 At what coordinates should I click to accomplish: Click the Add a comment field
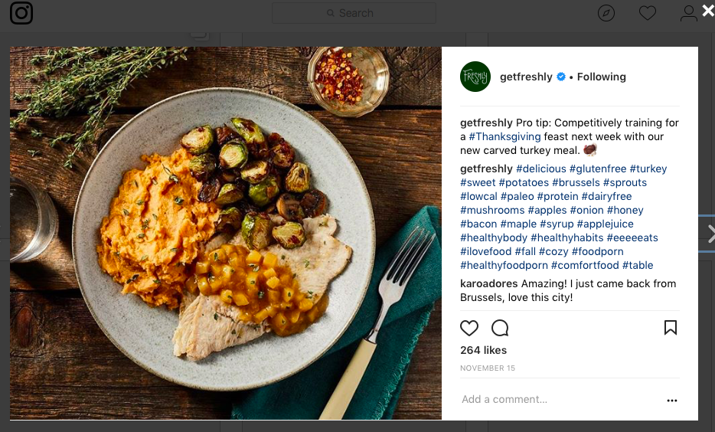tap(536, 399)
